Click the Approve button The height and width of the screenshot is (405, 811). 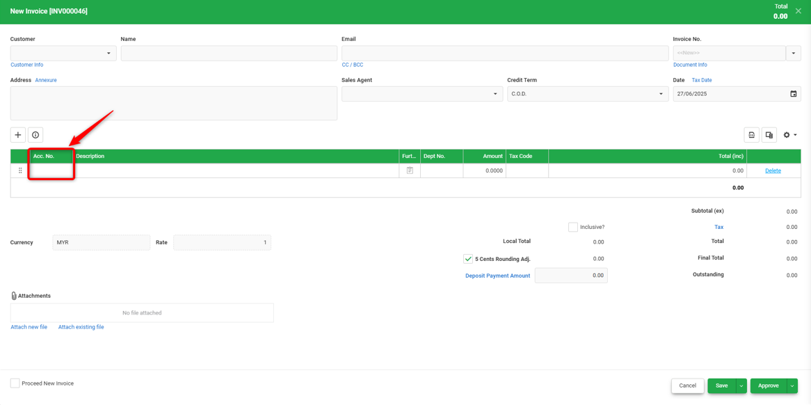point(769,386)
